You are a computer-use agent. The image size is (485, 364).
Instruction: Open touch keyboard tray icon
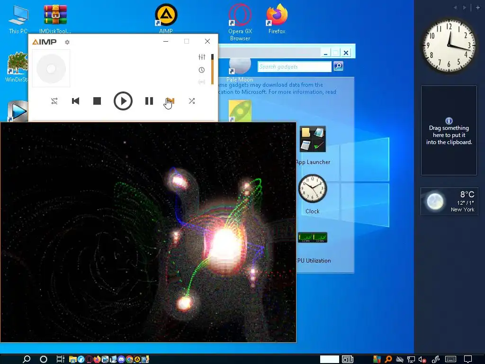450,359
